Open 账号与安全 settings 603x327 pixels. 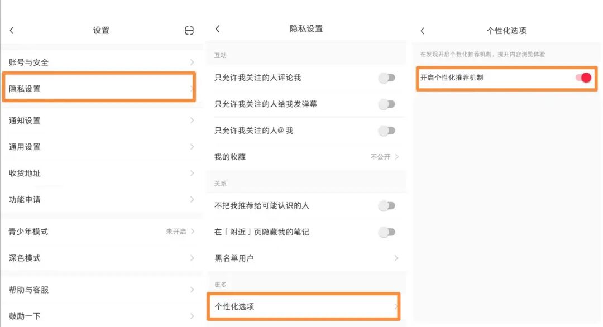coord(100,62)
